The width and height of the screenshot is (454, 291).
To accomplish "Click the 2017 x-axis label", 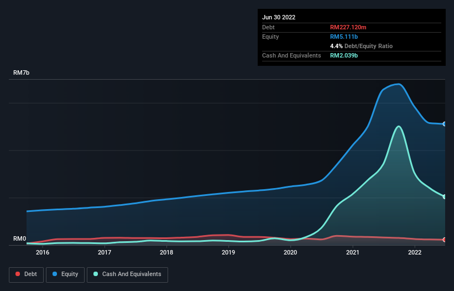I will click(105, 252).
